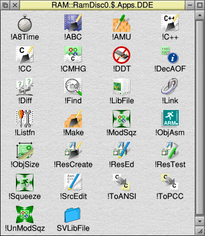Click the !Listfn tools icon
This screenshot has height=236, width=205.
pyautogui.click(x=25, y=119)
